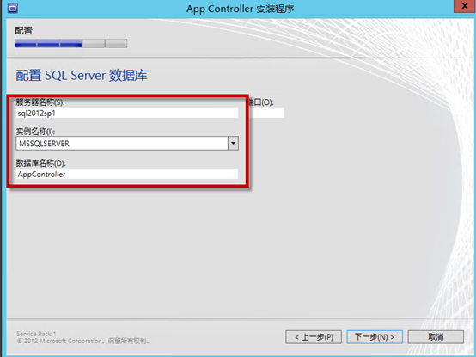
Task: Continue with the 下一步(N) button
Action: tap(375, 337)
